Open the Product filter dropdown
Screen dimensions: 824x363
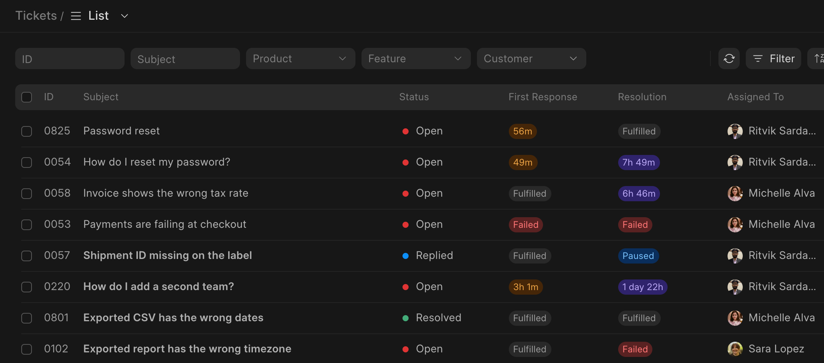(300, 58)
